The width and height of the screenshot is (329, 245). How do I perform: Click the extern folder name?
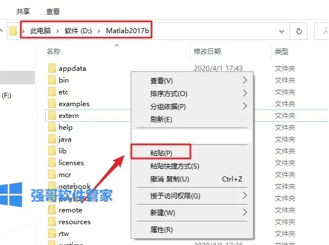coord(69,116)
